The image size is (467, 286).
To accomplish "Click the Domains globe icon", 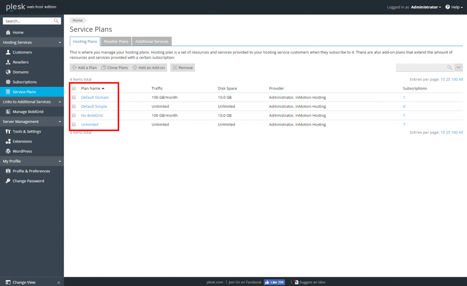I will coord(8,72).
